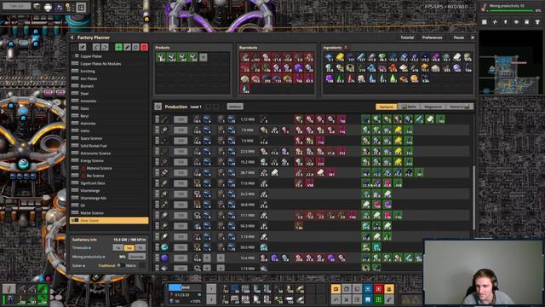
Task: Click the red game shortcut button in bottom bar
Action: 378,288
